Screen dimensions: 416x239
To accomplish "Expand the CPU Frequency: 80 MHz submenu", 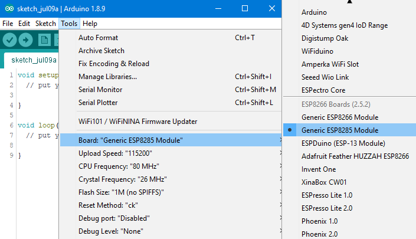I will pos(171,166).
